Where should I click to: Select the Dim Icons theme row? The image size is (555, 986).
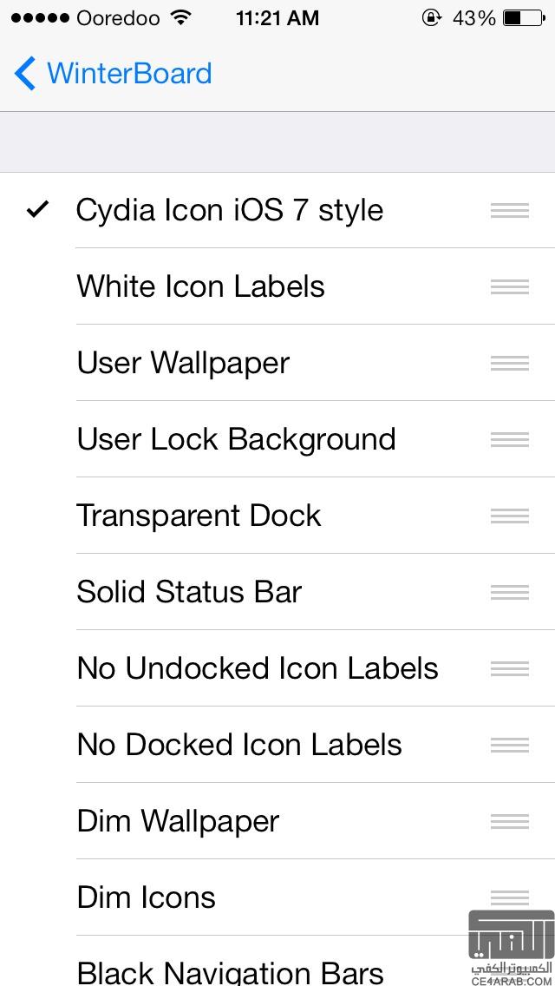pyautogui.click(x=146, y=897)
